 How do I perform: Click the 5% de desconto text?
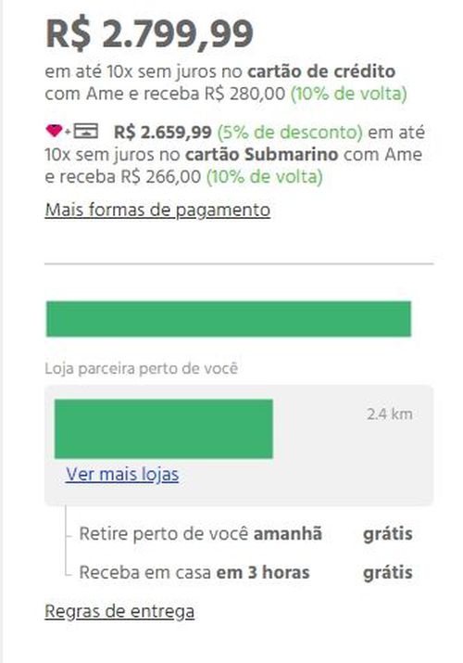290,133
